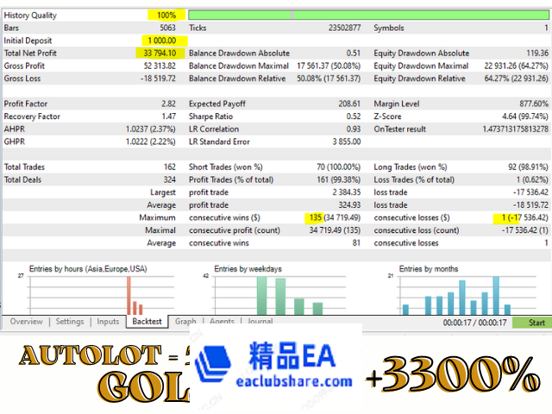Select the Total Net Profit value 33 794.10

tap(160, 53)
